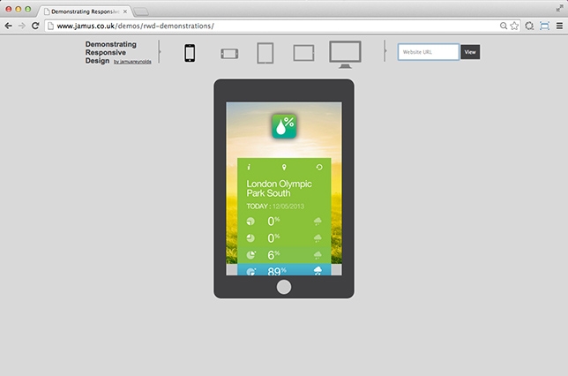Tap the location pin icon
Screen dimensions: 568x376
click(x=284, y=166)
